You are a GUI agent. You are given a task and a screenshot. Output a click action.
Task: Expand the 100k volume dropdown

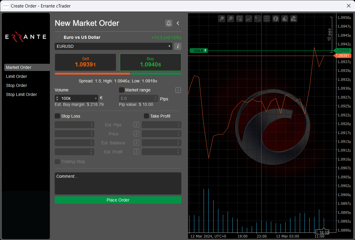(x=96, y=98)
